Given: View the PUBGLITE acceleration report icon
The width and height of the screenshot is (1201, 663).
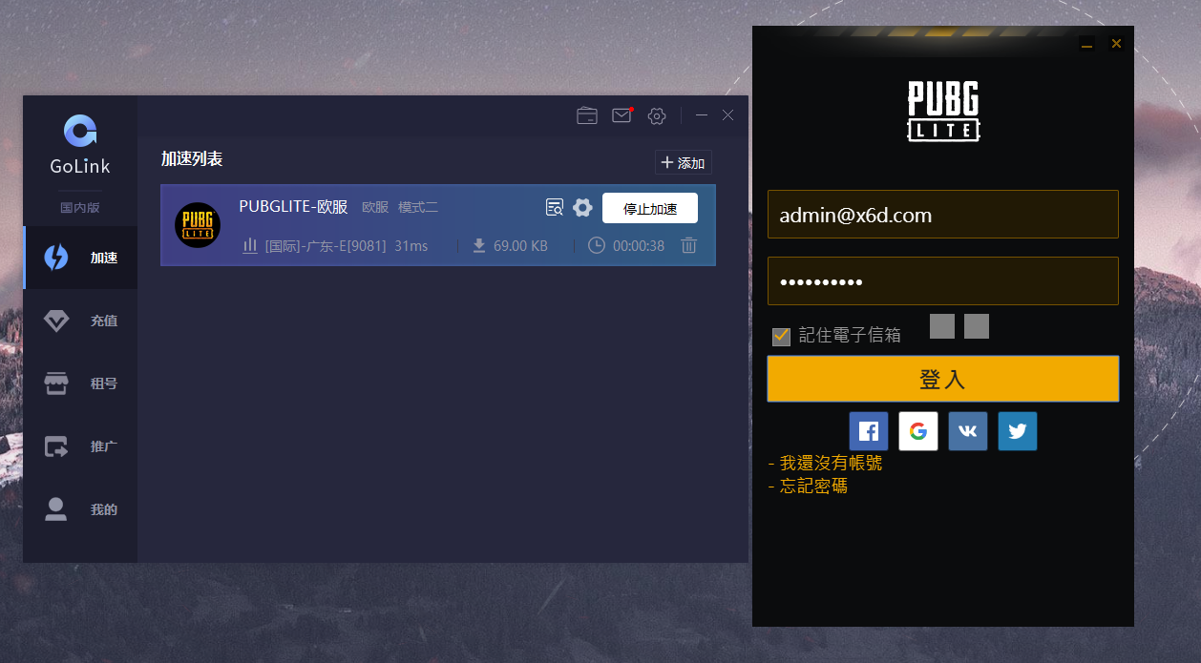Looking at the screenshot, I should (555, 206).
